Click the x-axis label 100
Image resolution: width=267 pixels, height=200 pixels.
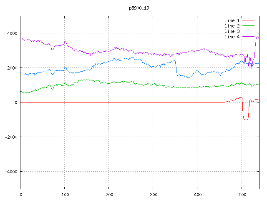[x=65, y=195]
